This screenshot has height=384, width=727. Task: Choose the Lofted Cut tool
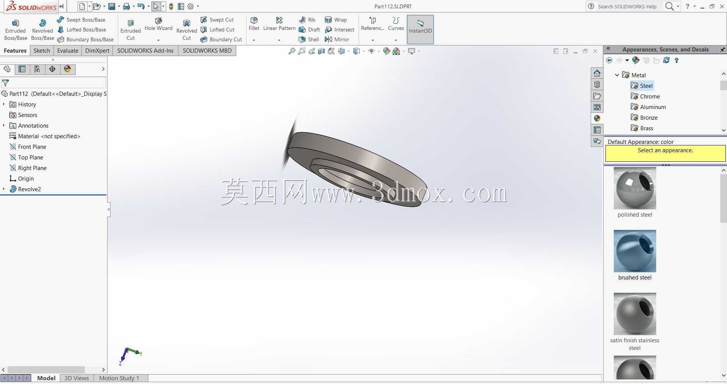tap(217, 30)
